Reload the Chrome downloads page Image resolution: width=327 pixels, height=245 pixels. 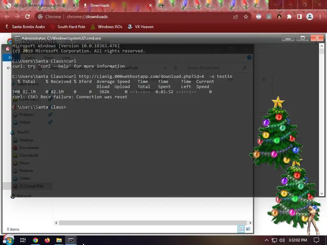[x=27, y=17]
